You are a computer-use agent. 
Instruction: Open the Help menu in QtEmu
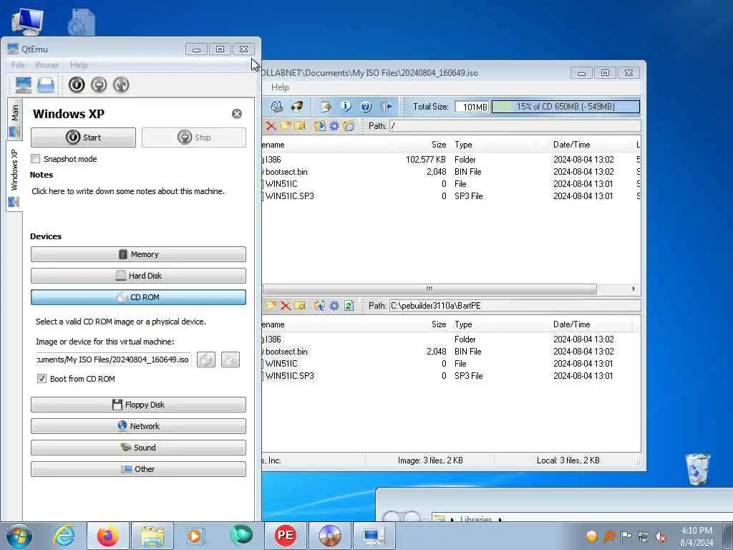pos(79,65)
